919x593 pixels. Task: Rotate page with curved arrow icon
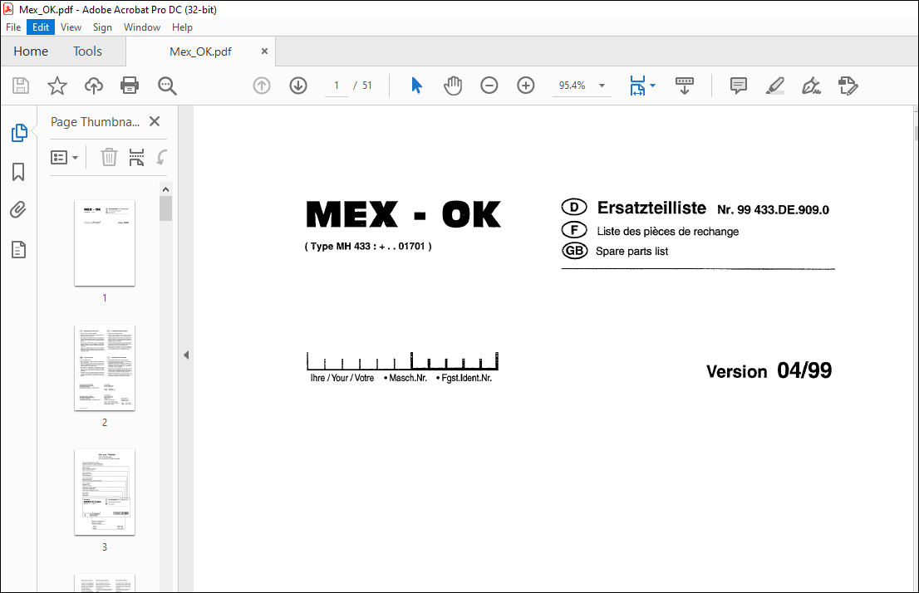162,157
